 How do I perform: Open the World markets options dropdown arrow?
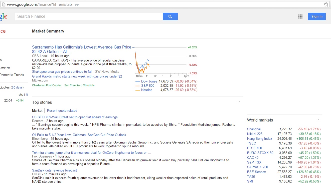tap(318, 119)
